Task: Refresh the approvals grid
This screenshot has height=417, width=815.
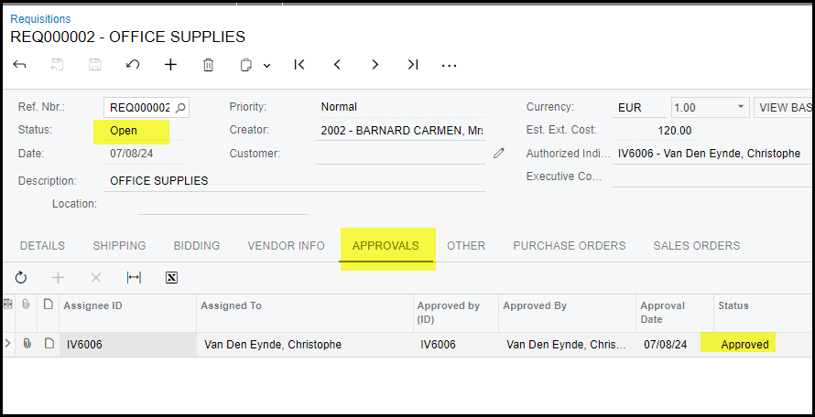Action: point(20,277)
